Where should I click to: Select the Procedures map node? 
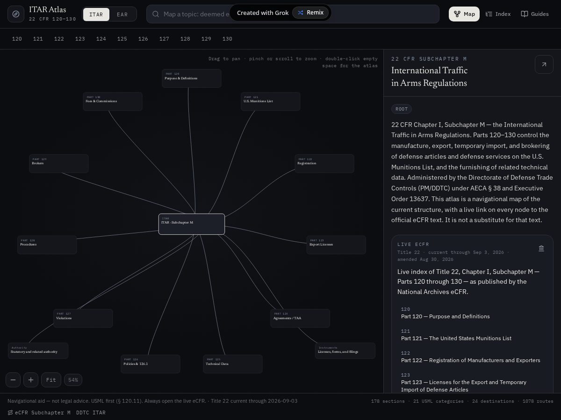point(47,245)
